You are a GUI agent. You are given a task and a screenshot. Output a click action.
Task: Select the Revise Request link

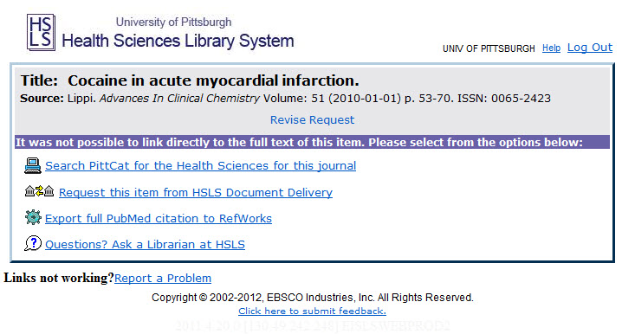(x=312, y=120)
